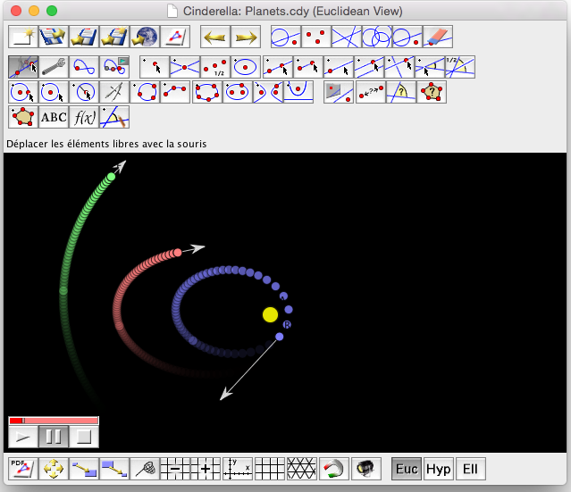Select the f(x) function tool
Screen dimensions: 571x492
pos(84,117)
